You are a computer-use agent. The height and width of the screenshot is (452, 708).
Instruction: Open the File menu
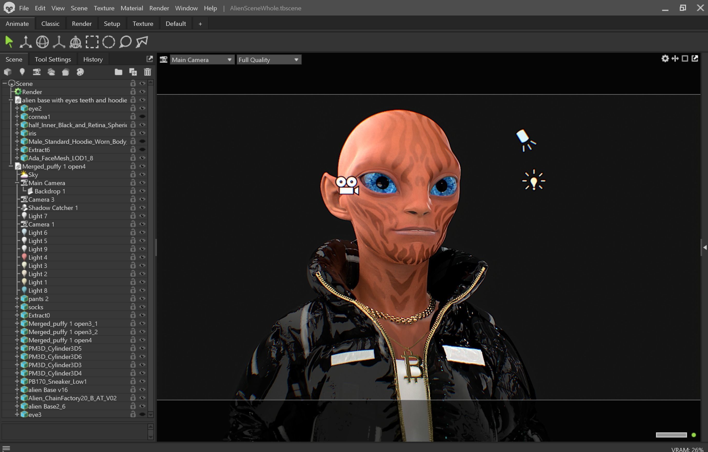pos(24,8)
